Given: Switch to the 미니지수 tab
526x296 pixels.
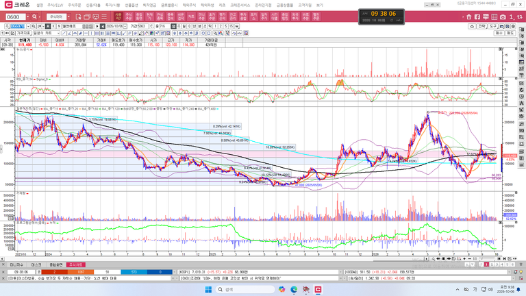Looking at the screenshot, I should pyautogui.click(x=16, y=264).
